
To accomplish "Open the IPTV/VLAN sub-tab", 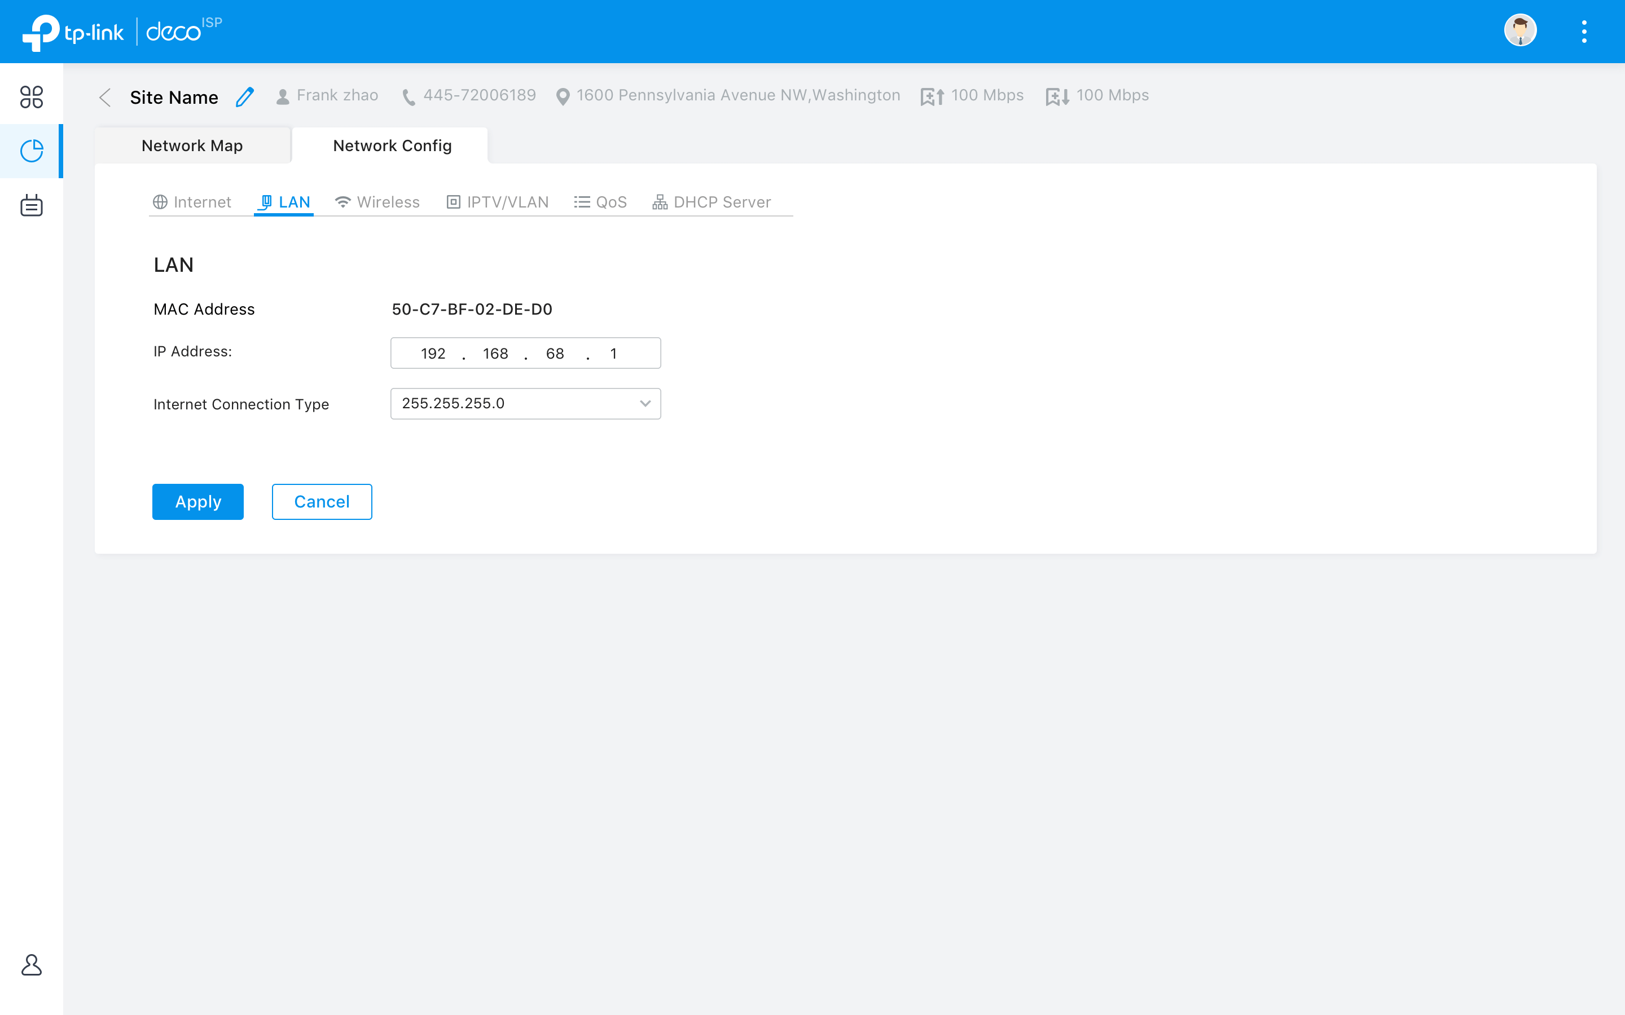I will (x=498, y=202).
